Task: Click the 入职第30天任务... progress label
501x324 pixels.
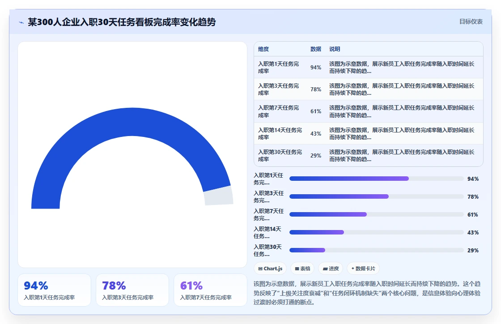Action: coord(268,251)
